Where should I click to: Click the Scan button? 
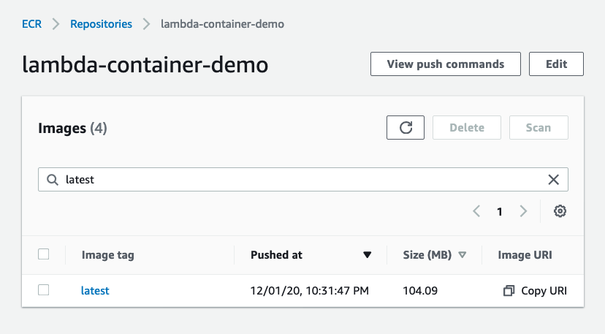(539, 127)
